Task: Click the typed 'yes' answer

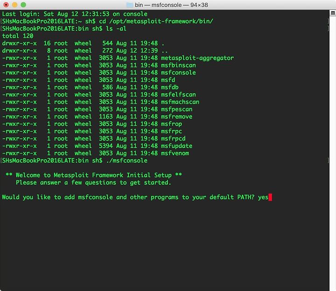Action: (x=263, y=197)
